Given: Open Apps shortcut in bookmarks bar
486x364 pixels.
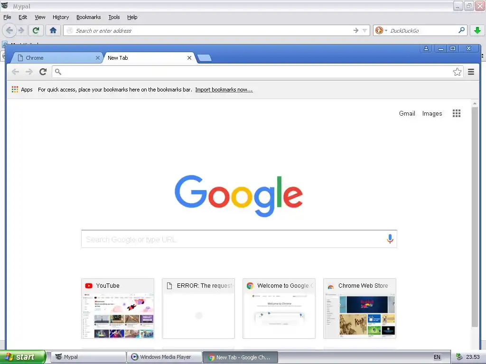Looking at the screenshot, I should pyautogui.click(x=22, y=90).
